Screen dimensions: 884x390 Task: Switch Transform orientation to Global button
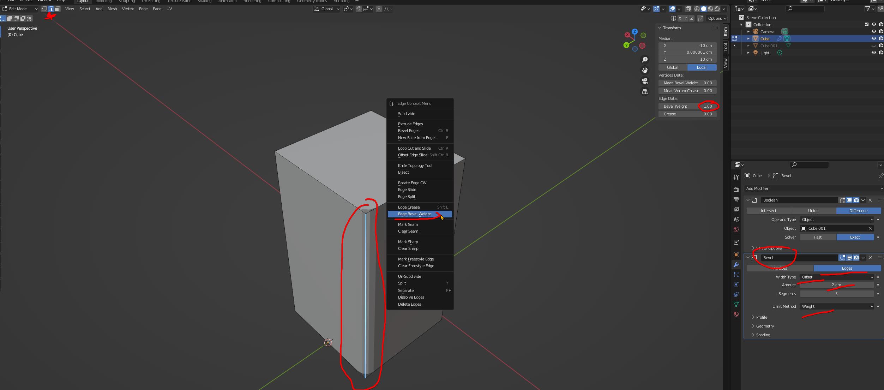(x=672, y=67)
